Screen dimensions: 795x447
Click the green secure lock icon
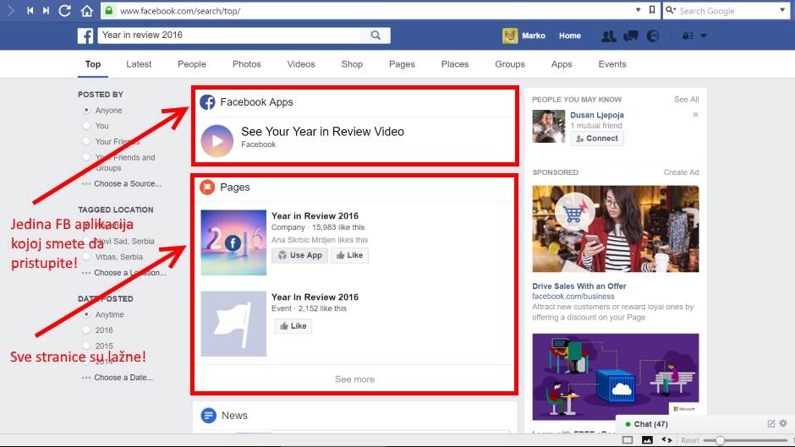coord(108,10)
